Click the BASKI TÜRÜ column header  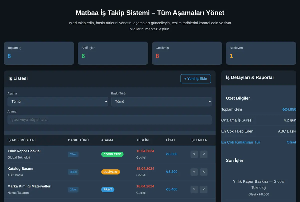tap(78, 140)
